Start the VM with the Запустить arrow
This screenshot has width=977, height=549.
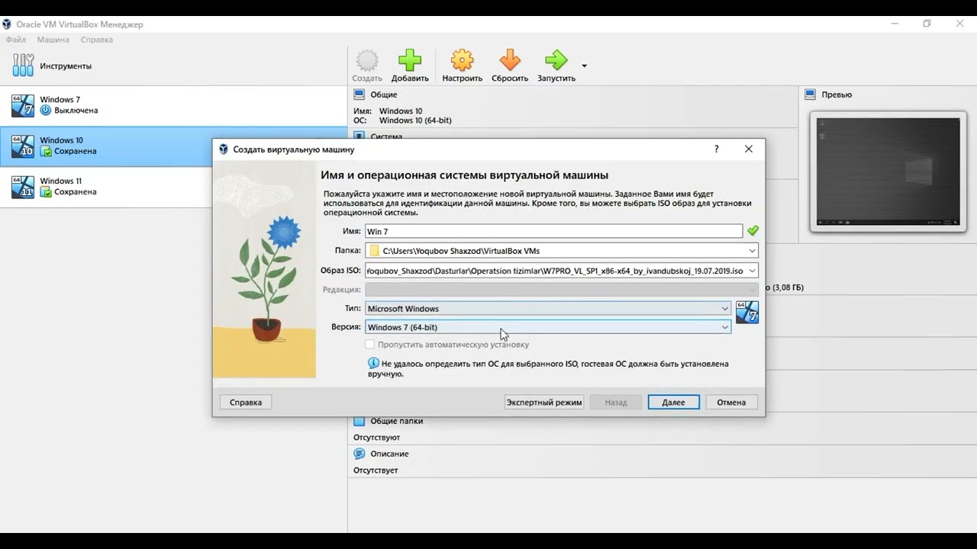(556, 60)
